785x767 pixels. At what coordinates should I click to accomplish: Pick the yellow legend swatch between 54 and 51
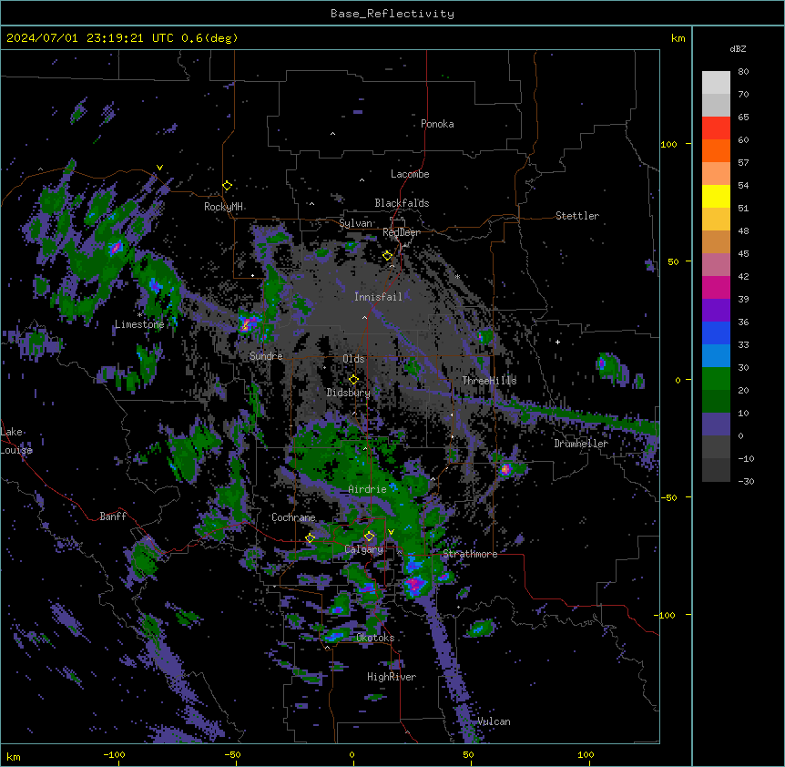point(716,196)
